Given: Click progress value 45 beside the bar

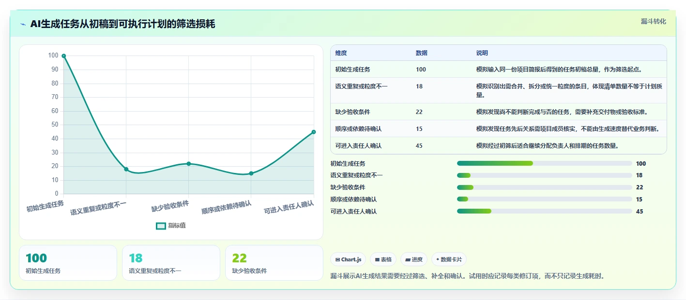Looking at the screenshot, I should pyautogui.click(x=640, y=211).
